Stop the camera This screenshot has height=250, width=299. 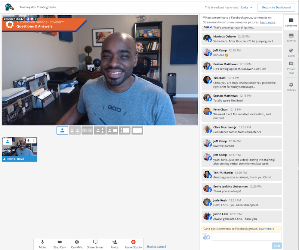59,242
